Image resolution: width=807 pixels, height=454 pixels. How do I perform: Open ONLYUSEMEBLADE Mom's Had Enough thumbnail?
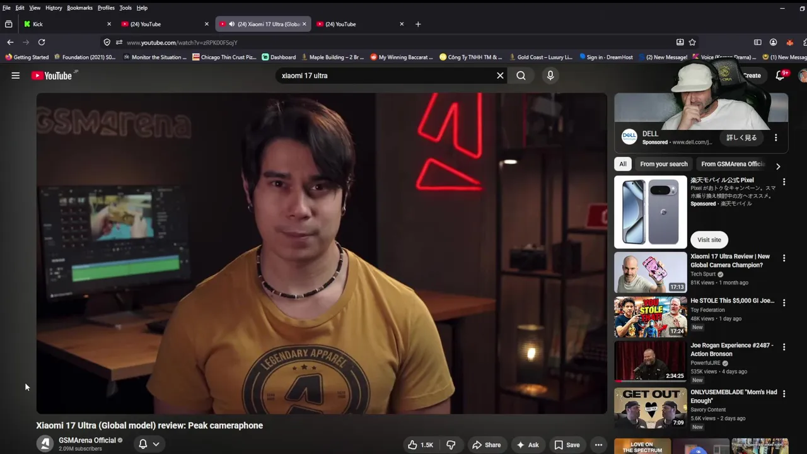coord(651,408)
